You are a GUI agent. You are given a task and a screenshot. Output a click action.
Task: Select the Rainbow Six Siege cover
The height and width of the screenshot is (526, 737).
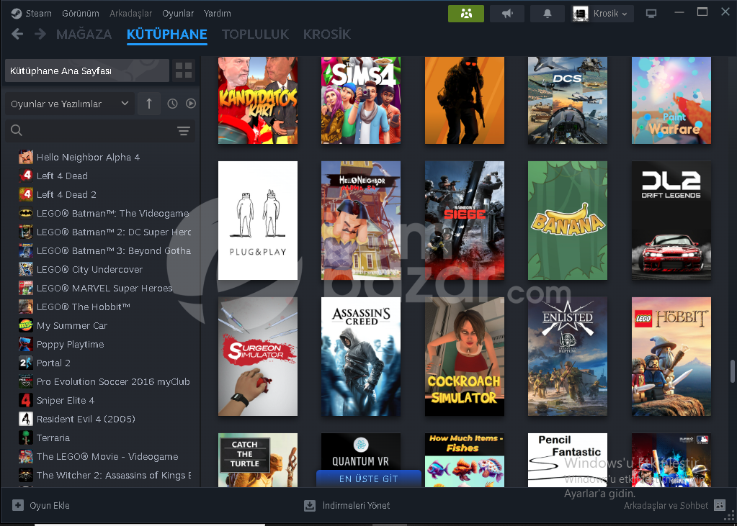click(465, 220)
